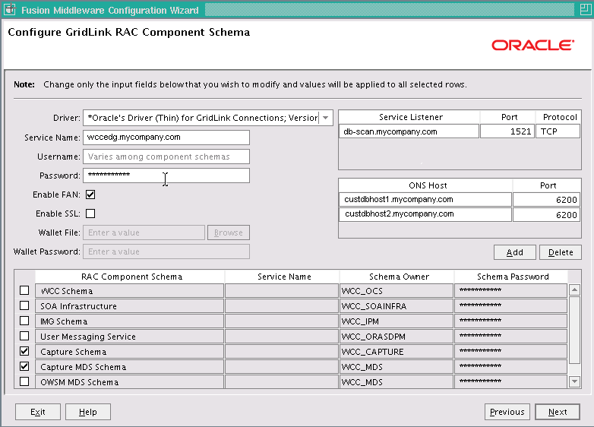Click the Capture Schema name cell

tap(130, 352)
